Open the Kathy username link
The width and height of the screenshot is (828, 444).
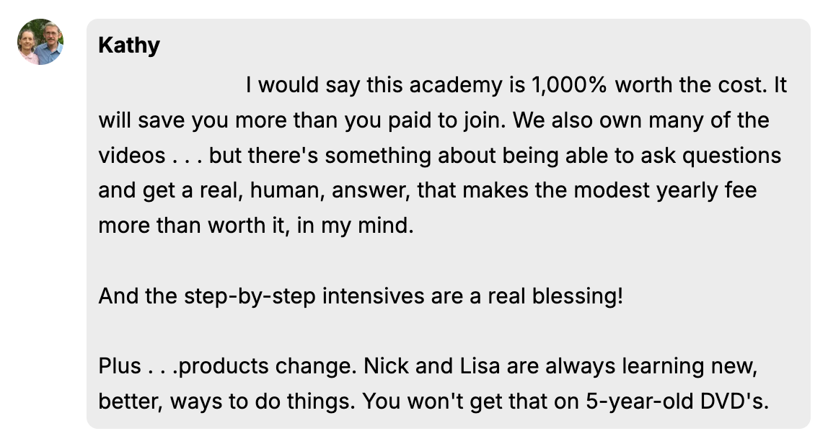coord(129,46)
